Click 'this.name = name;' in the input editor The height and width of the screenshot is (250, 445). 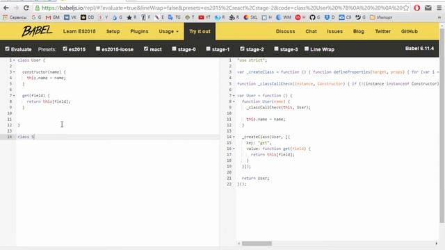47,78
